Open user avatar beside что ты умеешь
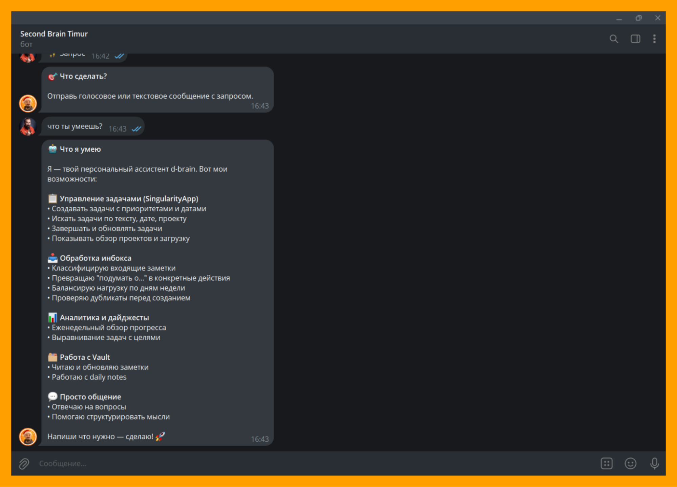Image resolution: width=677 pixels, height=487 pixels. click(x=28, y=126)
